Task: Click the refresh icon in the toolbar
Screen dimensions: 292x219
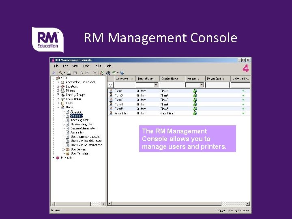Action: click(102, 73)
